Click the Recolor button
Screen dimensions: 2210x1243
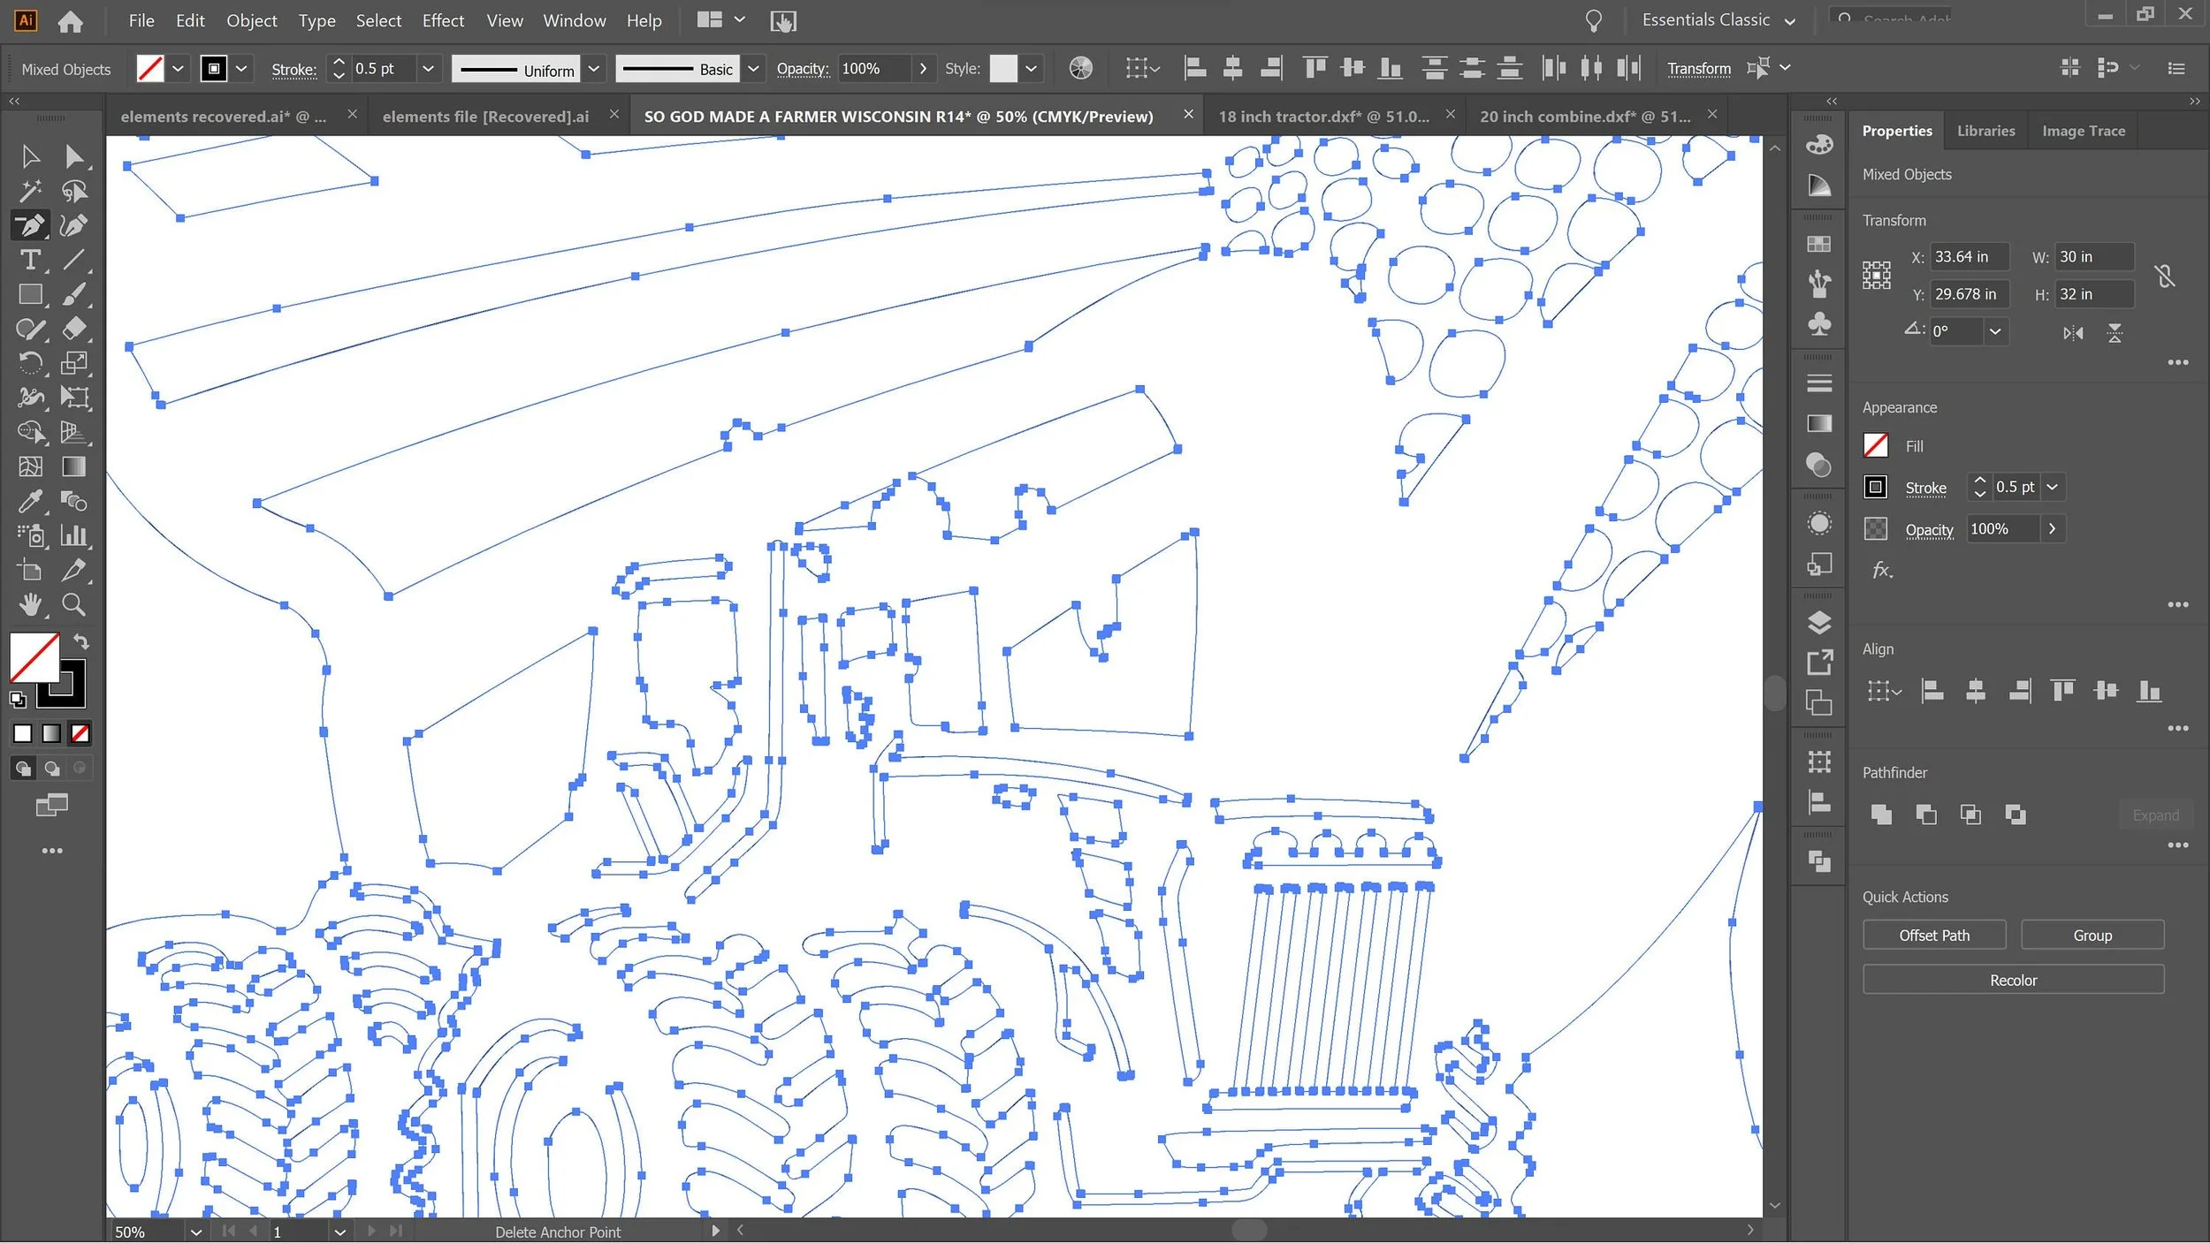click(2012, 980)
